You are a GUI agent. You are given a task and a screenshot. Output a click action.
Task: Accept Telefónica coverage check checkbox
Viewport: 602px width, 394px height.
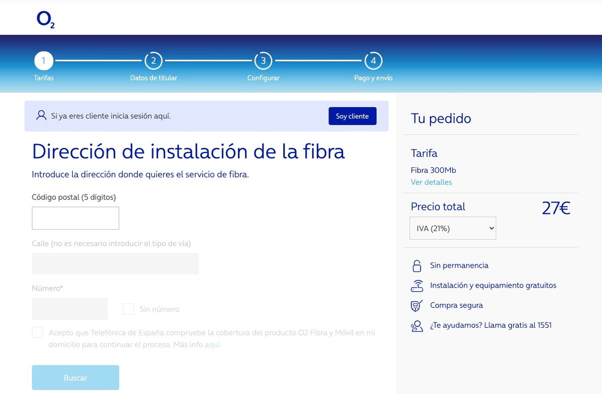pyautogui.click(x=37, y=332)
